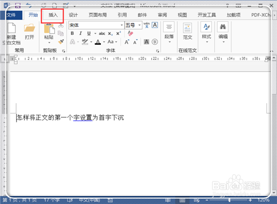Open the phonetic guide (wén) tool
Viewport: 277px width, 204px height.
pyautogui.click(x=147, y=25)
